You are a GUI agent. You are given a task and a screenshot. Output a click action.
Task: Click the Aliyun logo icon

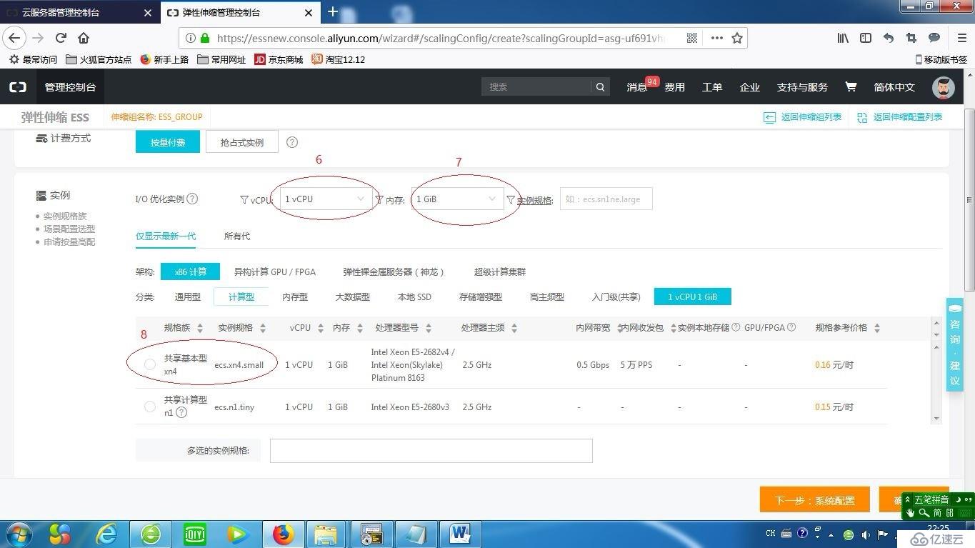point(18,87)
